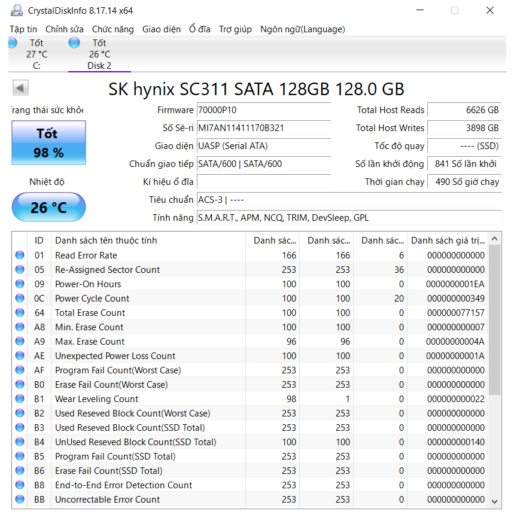Open the Chỉnh sửa menu
514x514 pixels.
click(64, 29)
